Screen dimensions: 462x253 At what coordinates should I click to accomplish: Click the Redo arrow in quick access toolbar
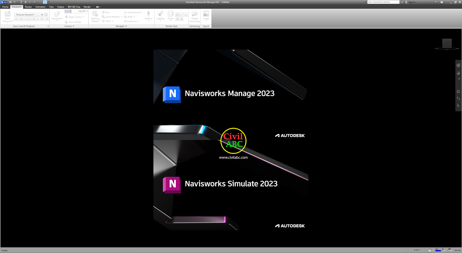click(x=34, y=2)
